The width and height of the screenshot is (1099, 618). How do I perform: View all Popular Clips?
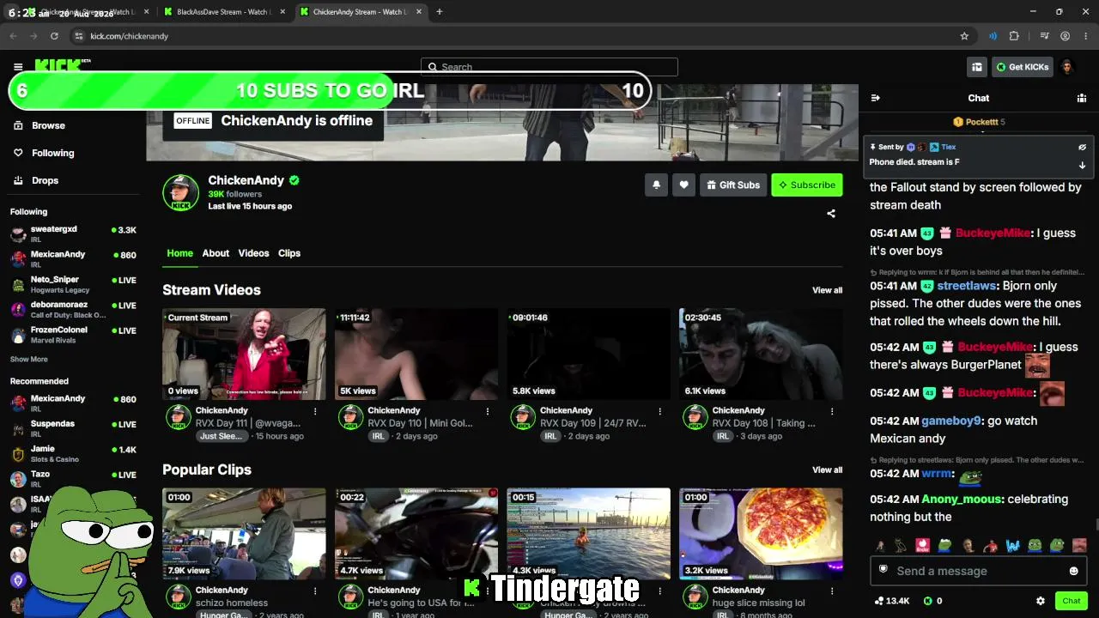point(828,470)
